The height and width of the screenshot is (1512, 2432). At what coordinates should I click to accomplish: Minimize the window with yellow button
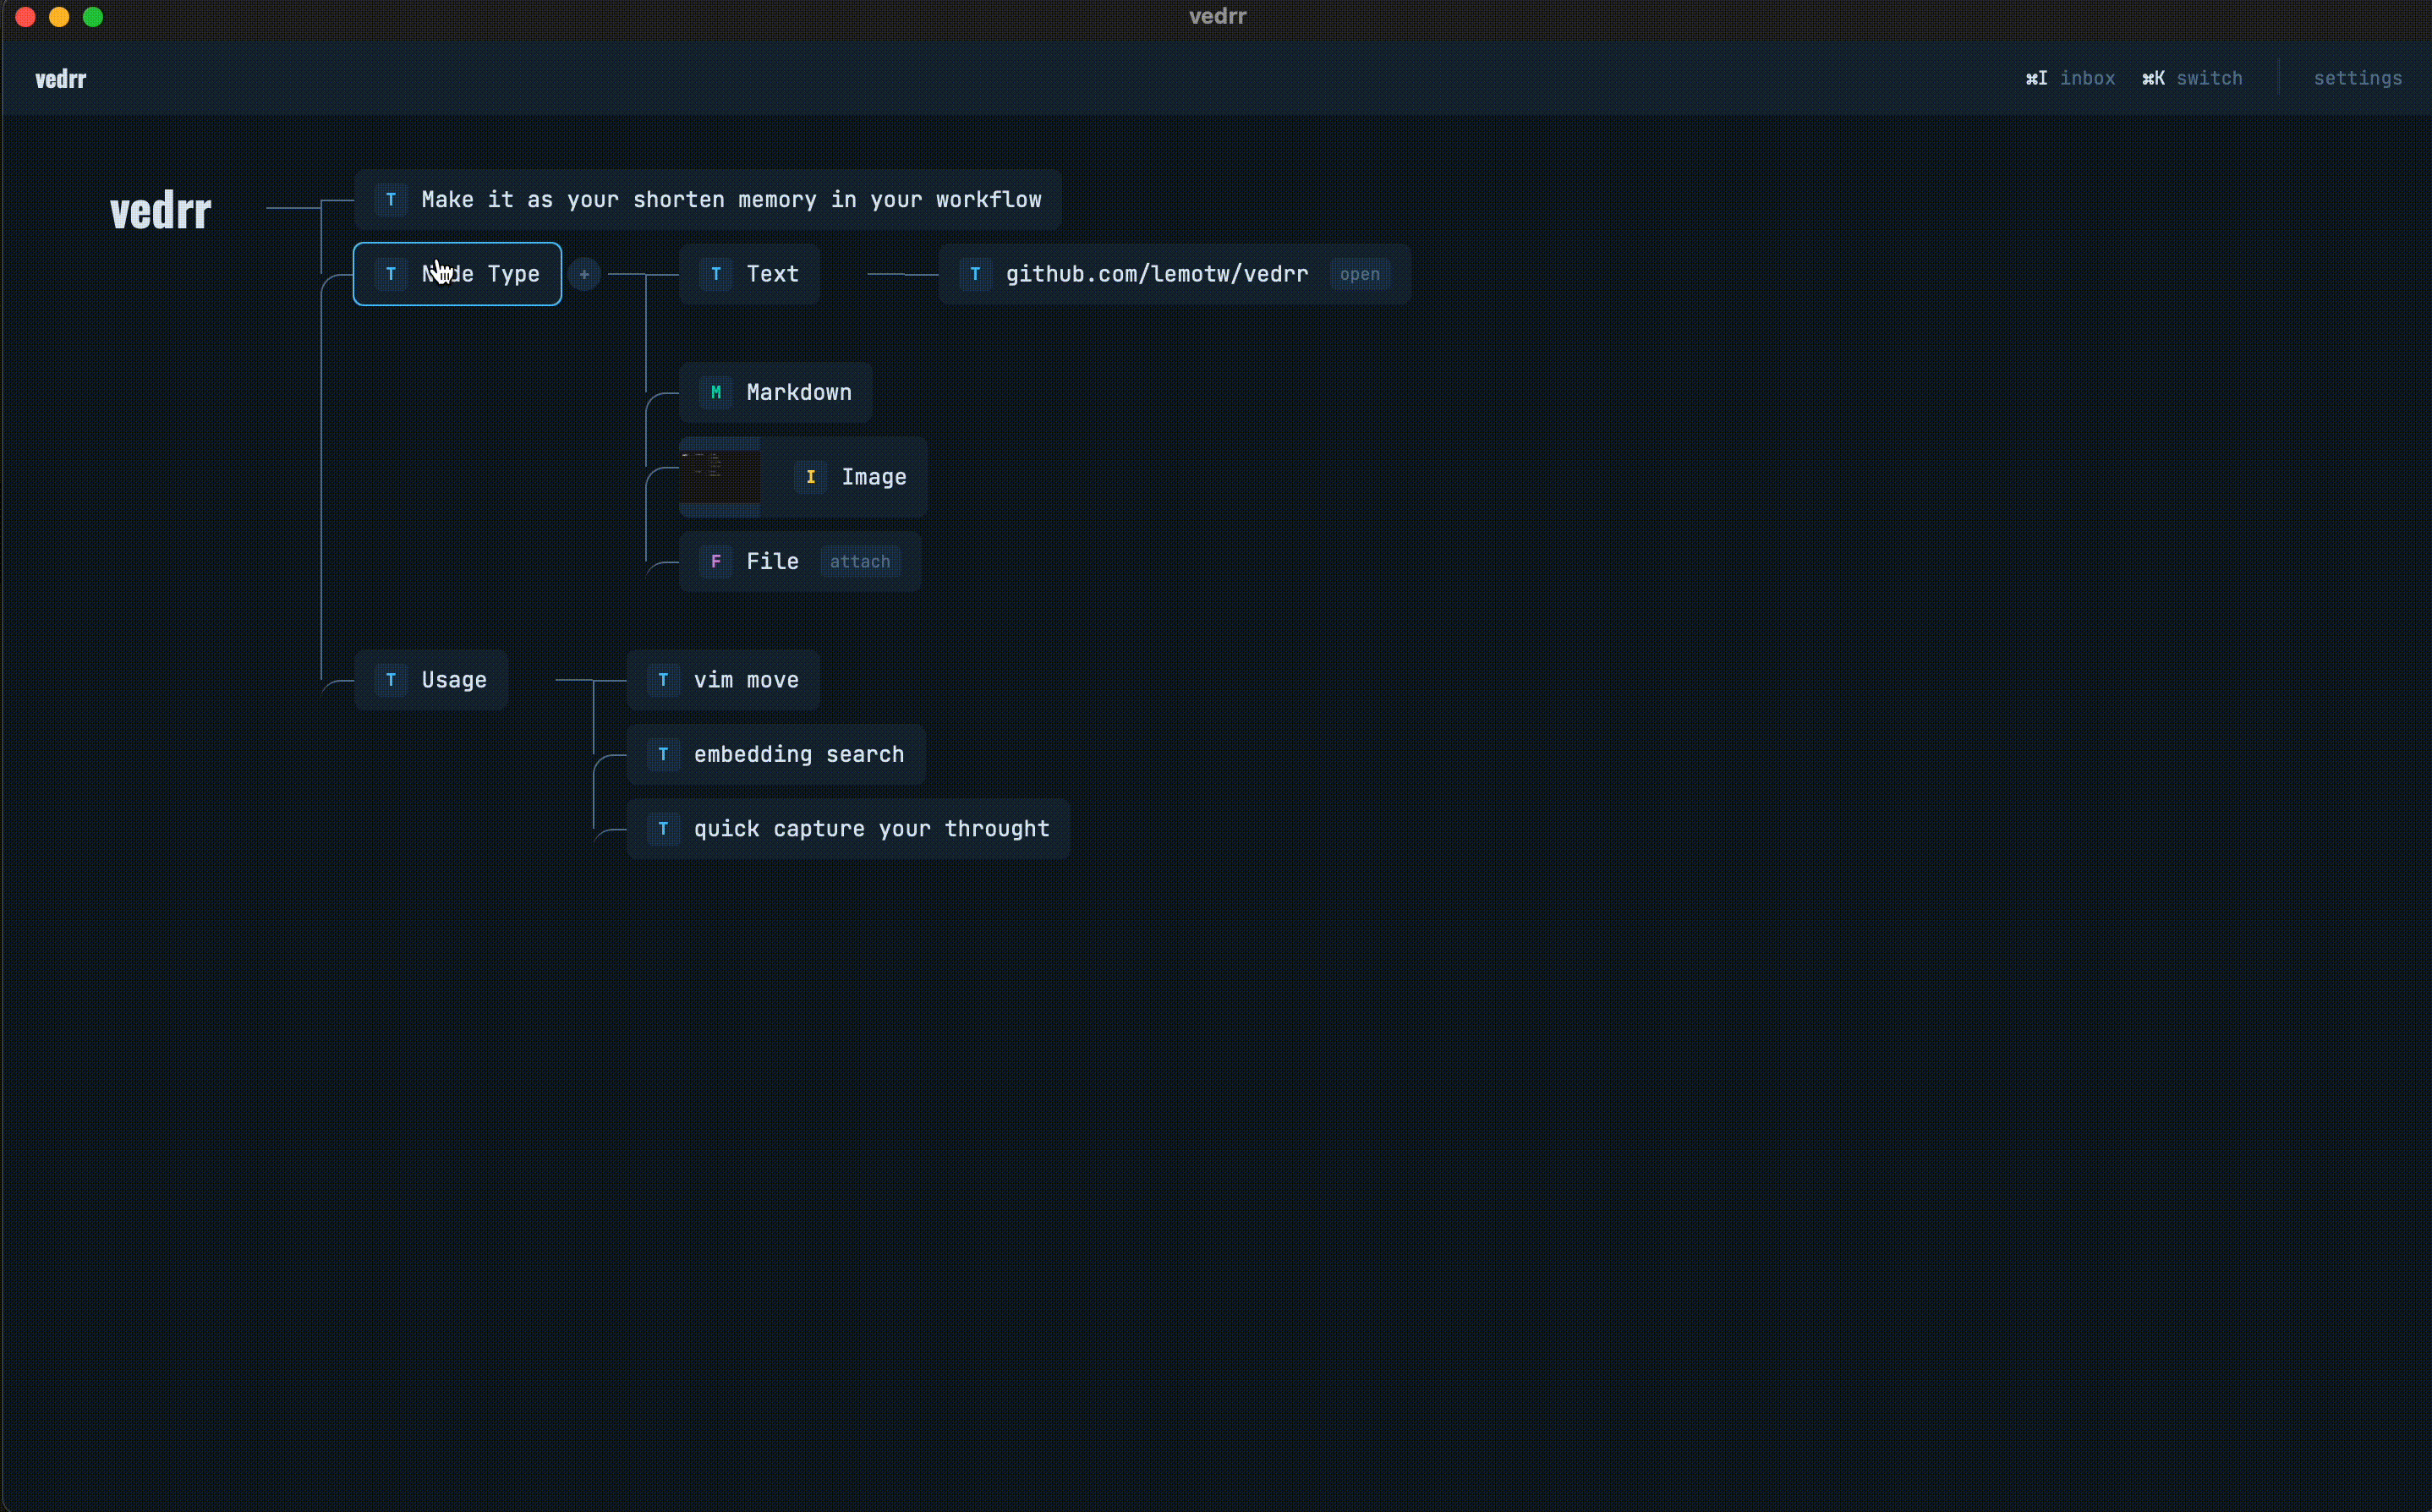[x=59, y=17]
